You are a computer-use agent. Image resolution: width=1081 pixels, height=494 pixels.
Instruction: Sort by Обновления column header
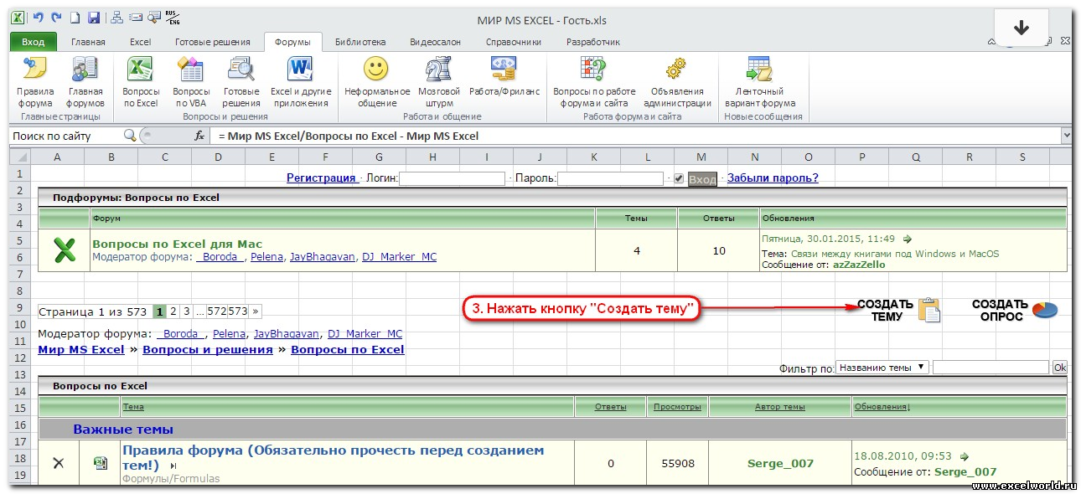point(882,407)
